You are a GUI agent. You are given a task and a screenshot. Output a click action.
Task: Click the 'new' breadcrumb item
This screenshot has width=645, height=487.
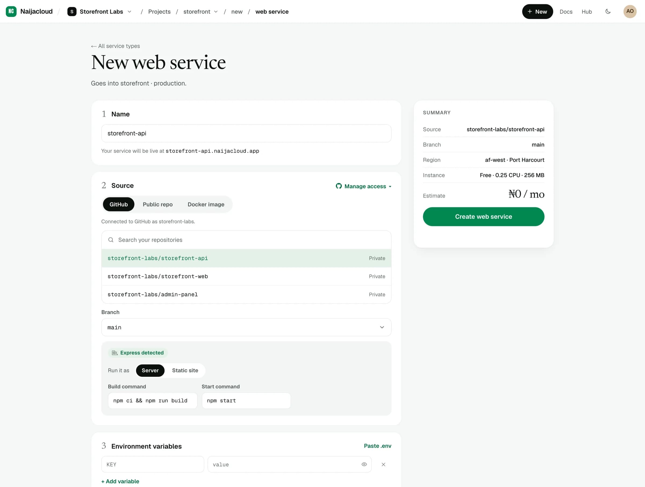(237, 12)
